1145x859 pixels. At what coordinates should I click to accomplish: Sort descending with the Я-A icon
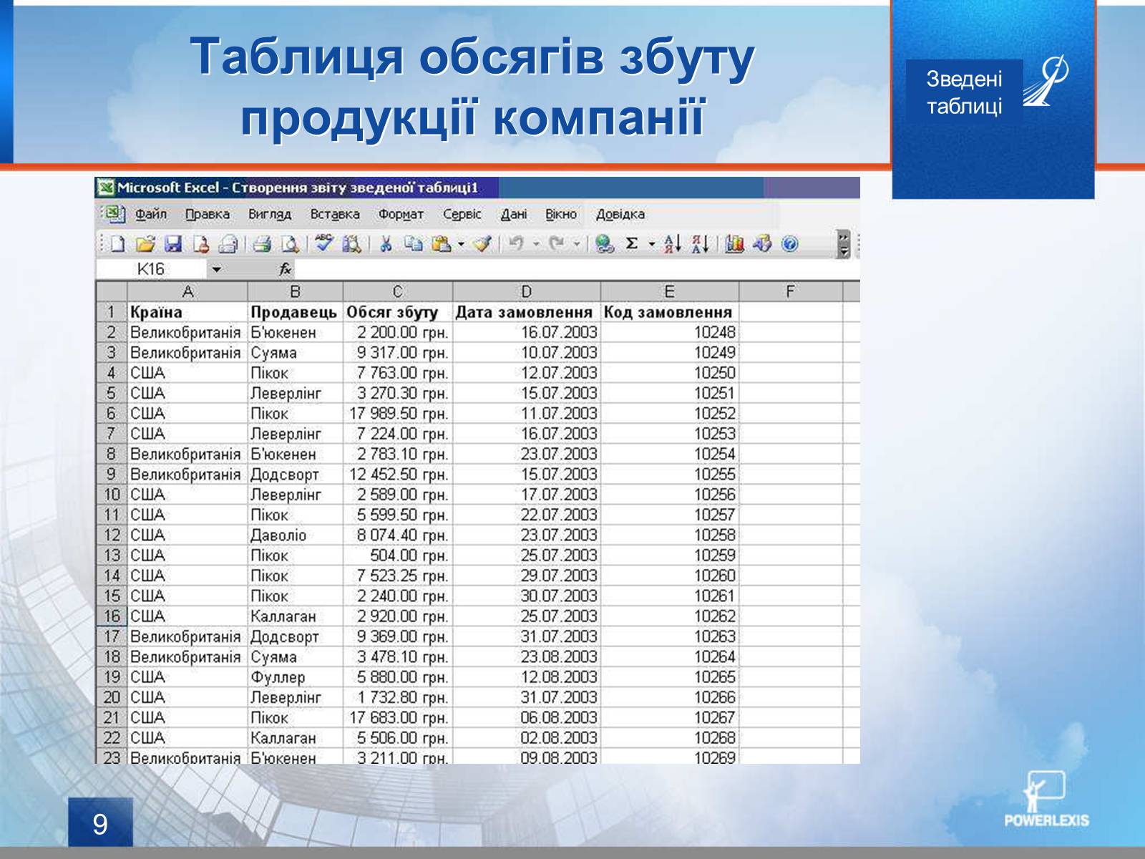pyautogui.click(x=700, y=245)
